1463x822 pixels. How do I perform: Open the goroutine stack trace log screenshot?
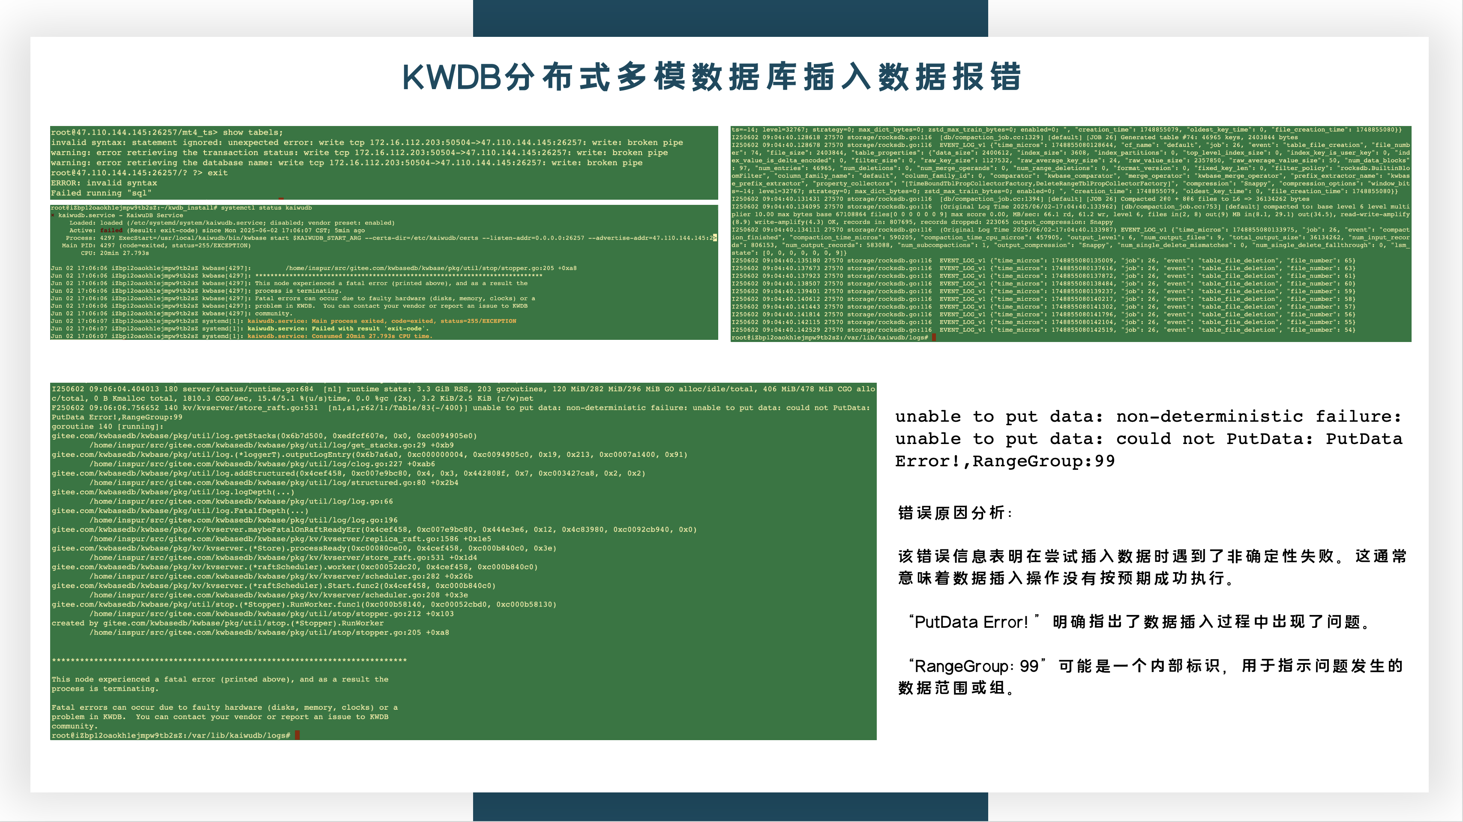click(463, 561)
